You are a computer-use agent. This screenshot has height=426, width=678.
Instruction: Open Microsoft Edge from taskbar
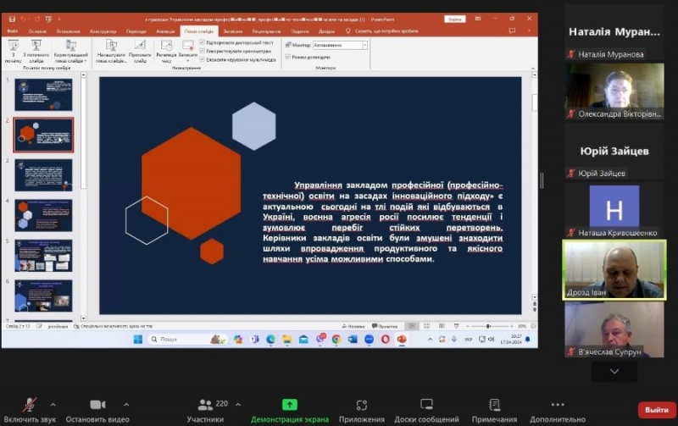[x=270, y=339]
